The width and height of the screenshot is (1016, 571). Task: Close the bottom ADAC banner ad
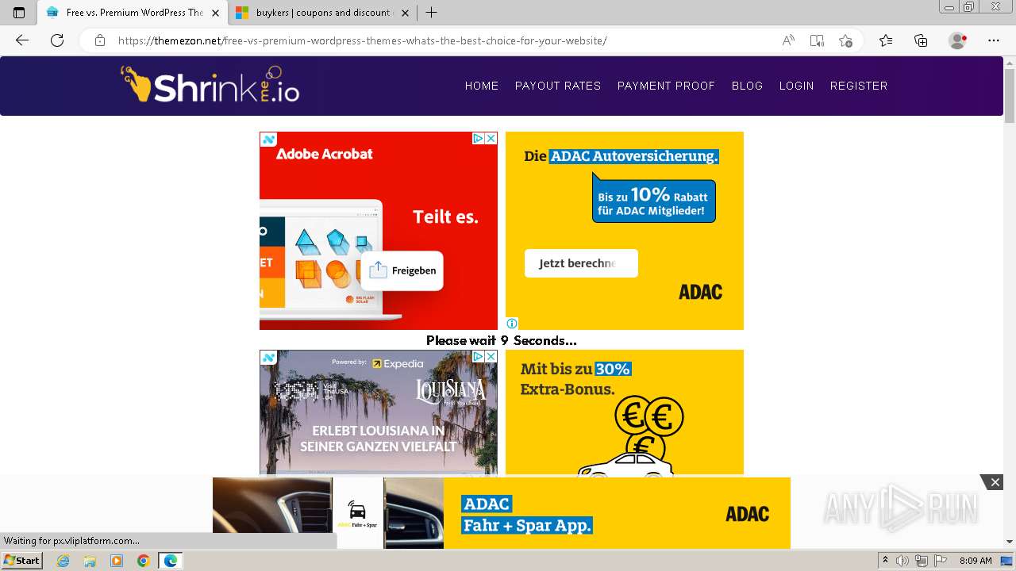(994, 482)
